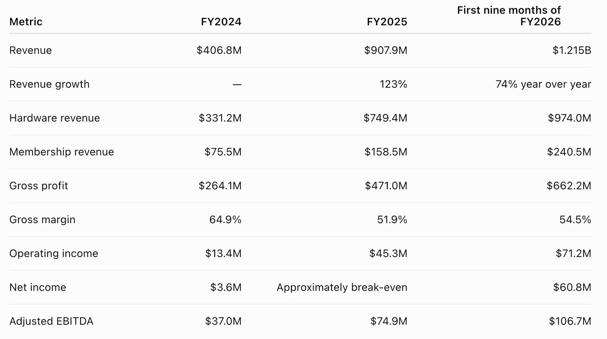Click the Hardware revenue row label
Viewport: 607px width, 339px height.
(55, 118)
